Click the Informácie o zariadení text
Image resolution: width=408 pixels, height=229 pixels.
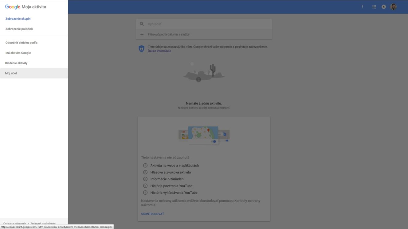click(167, 179)
